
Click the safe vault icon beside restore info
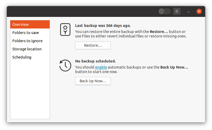click(65, 30)
